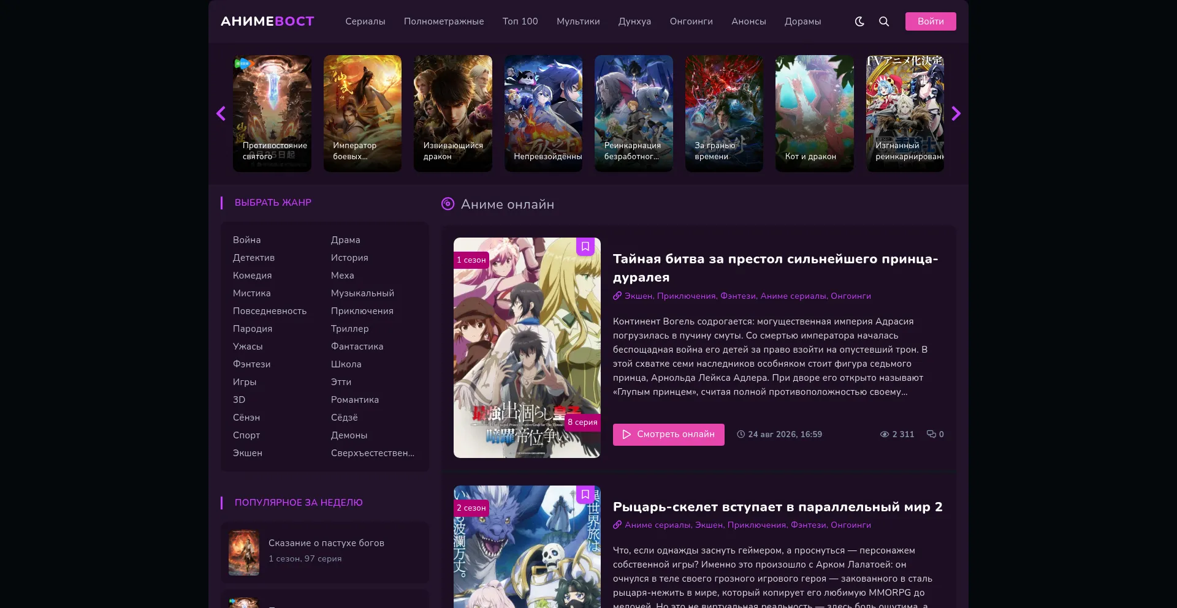Slide the carousel left with the arrow
Image resolution: width=1177 pixels, height=608 pixels.
[x=221, y=113]
